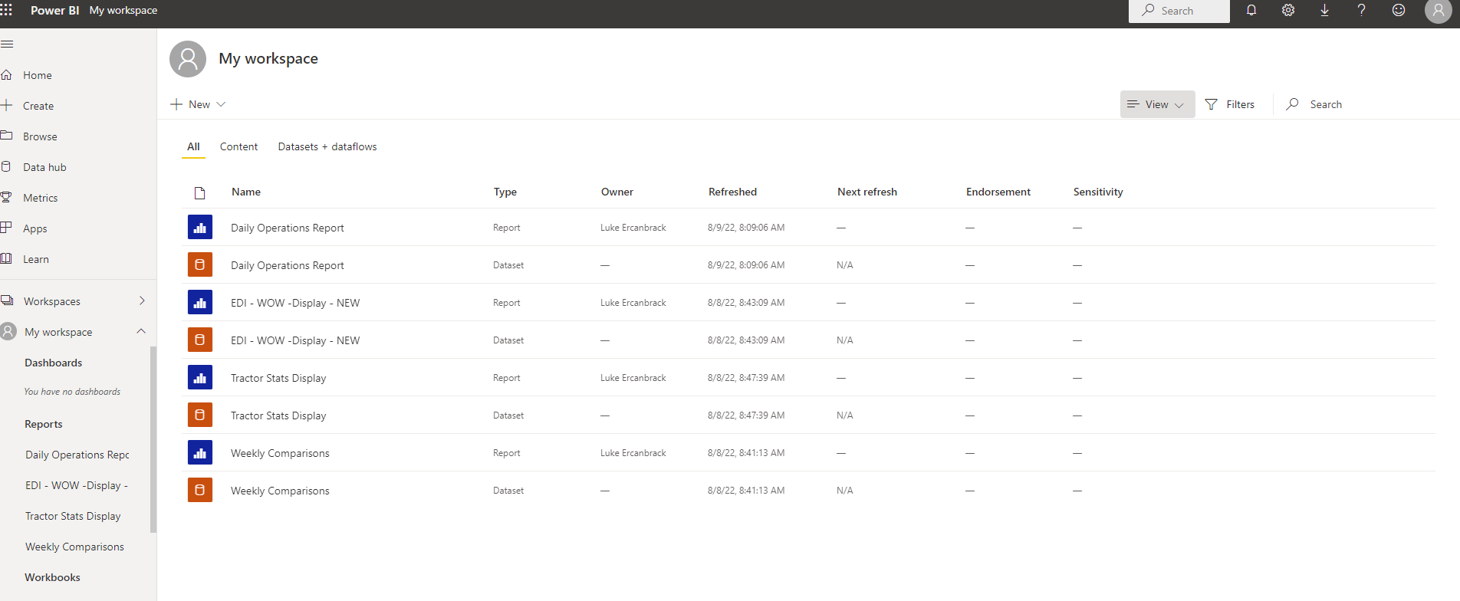
Task: Open Tractor Stats Display in sidebar Reports
Action: click(73, 516)
